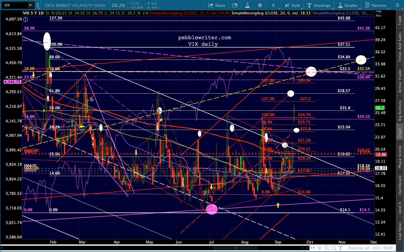Open chart settings gear icon
404x252 pixels.
(260, 5)
